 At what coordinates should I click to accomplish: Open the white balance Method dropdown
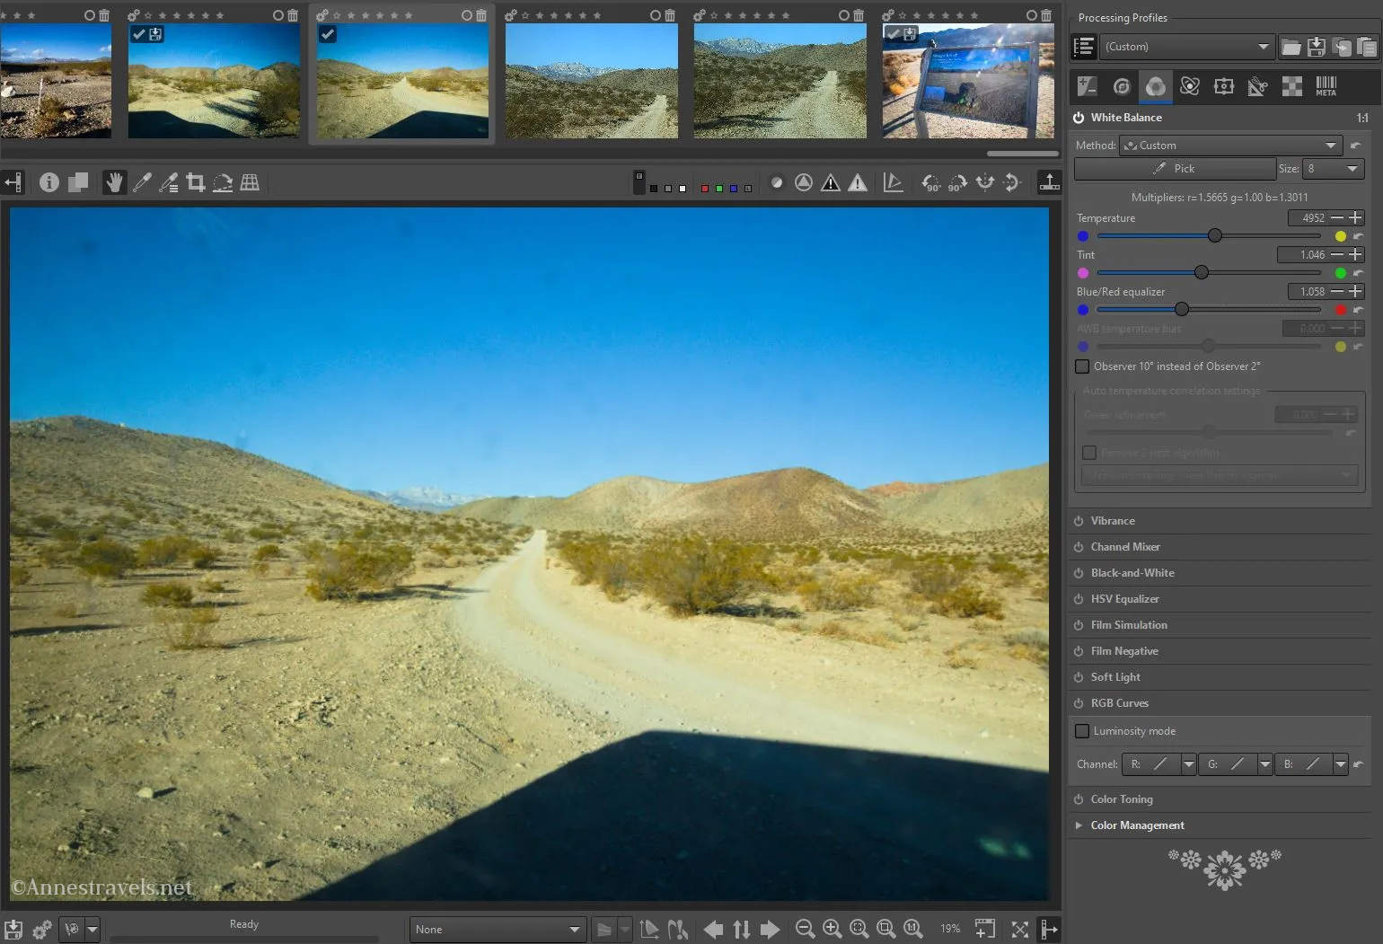click(x=1230, y=146)
